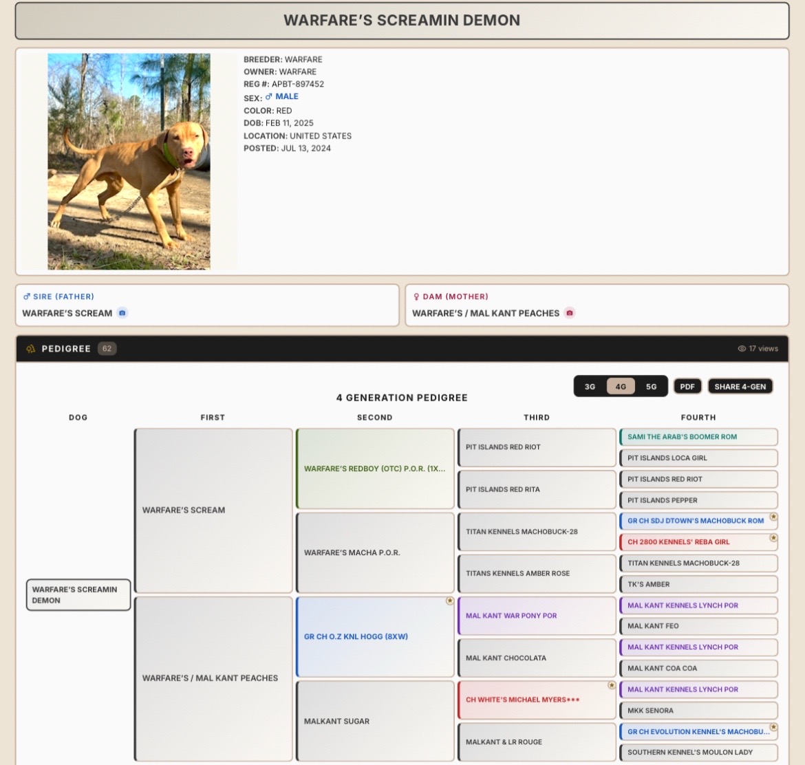Click the LOCATION UNITED STATES text

(x=297, y=136)
